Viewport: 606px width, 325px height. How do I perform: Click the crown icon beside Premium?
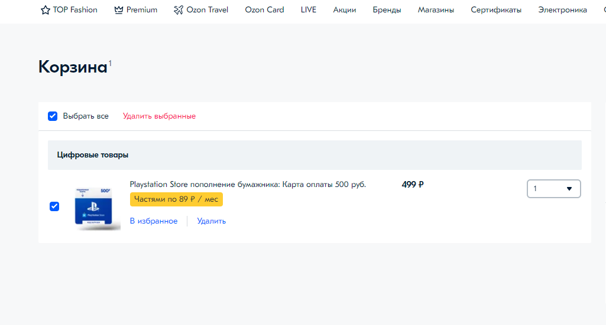[x=119, y=10]
